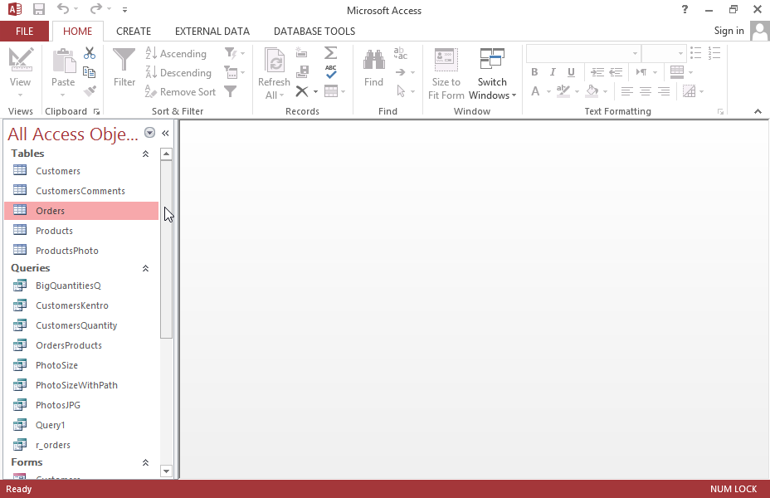This screenshot has width=770, height=498.
Task: Open the font name combo box
Action: coord(583,53)
